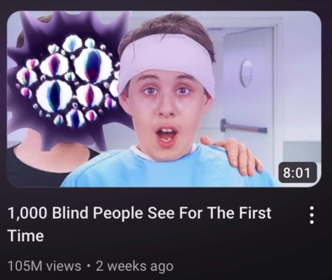Click the door push bar in thumbnail

pyautogui.click(x=244, y=126)
